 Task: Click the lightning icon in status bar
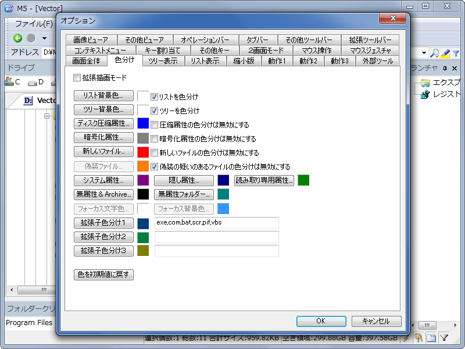pyautogui.click(x=406, y=338)
